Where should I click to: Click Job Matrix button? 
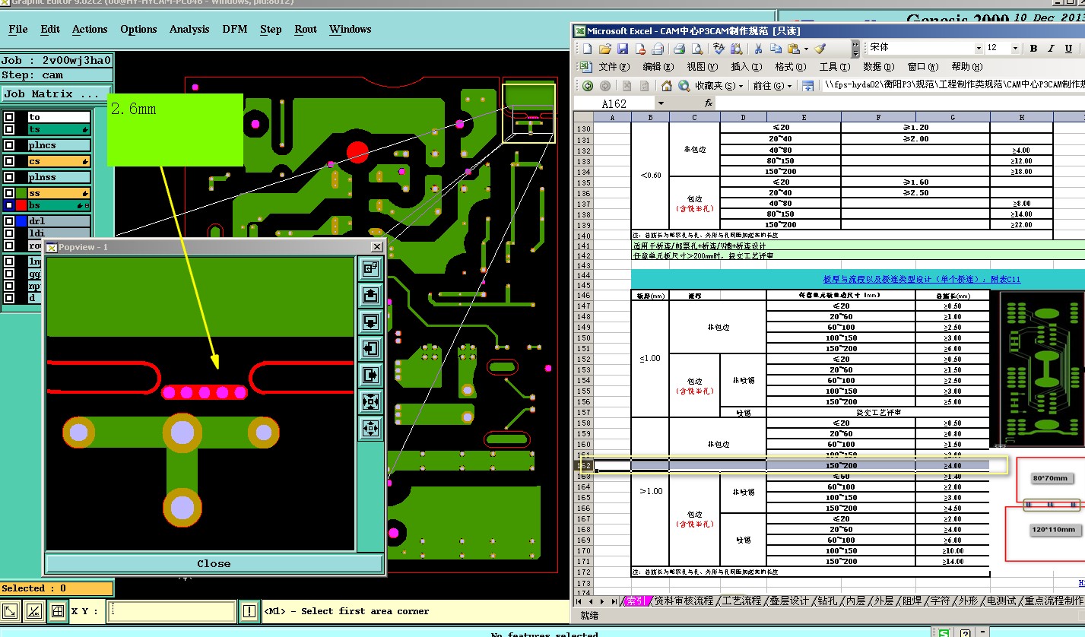(54, 94)
